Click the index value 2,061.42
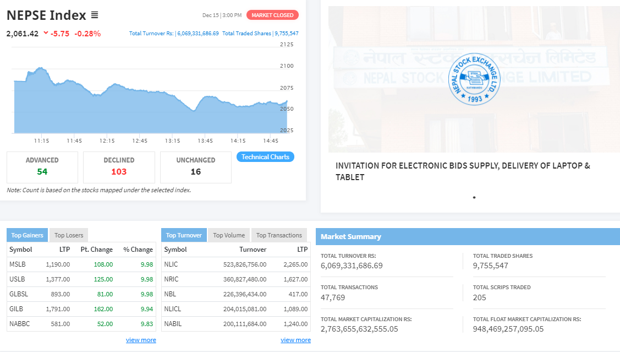The height and width of the screenshot is (352, 620). pos(23,34)
